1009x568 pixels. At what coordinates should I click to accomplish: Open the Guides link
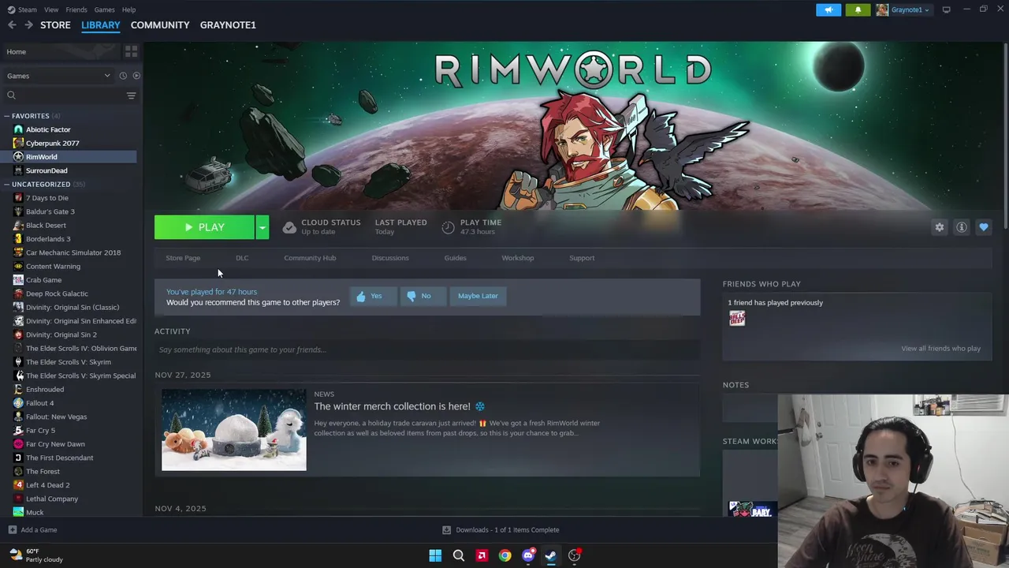click(x=455, y=258)
